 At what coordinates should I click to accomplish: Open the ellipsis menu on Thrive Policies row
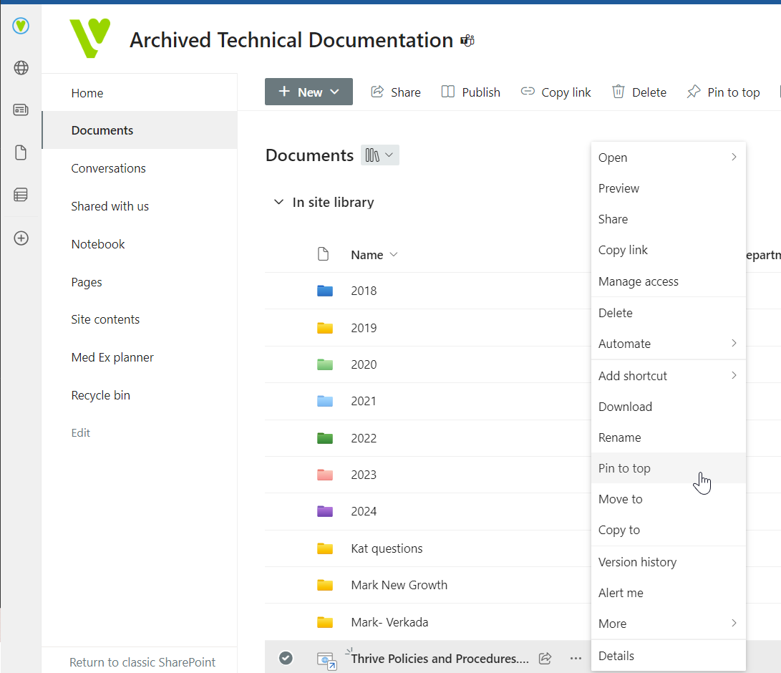[576, 658]
